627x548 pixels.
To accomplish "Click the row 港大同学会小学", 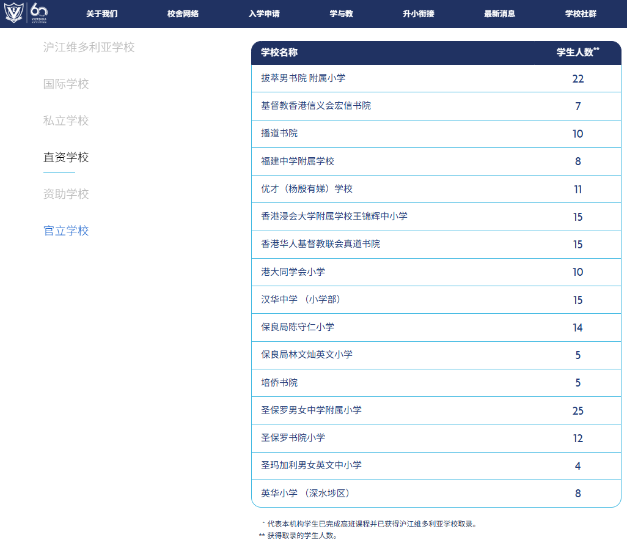I will coord(436,272).
